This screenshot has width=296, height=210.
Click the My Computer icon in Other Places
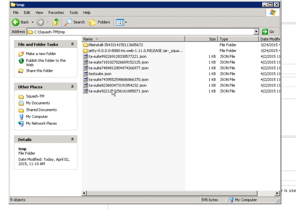pyautogui.click(x=21, y=117)
